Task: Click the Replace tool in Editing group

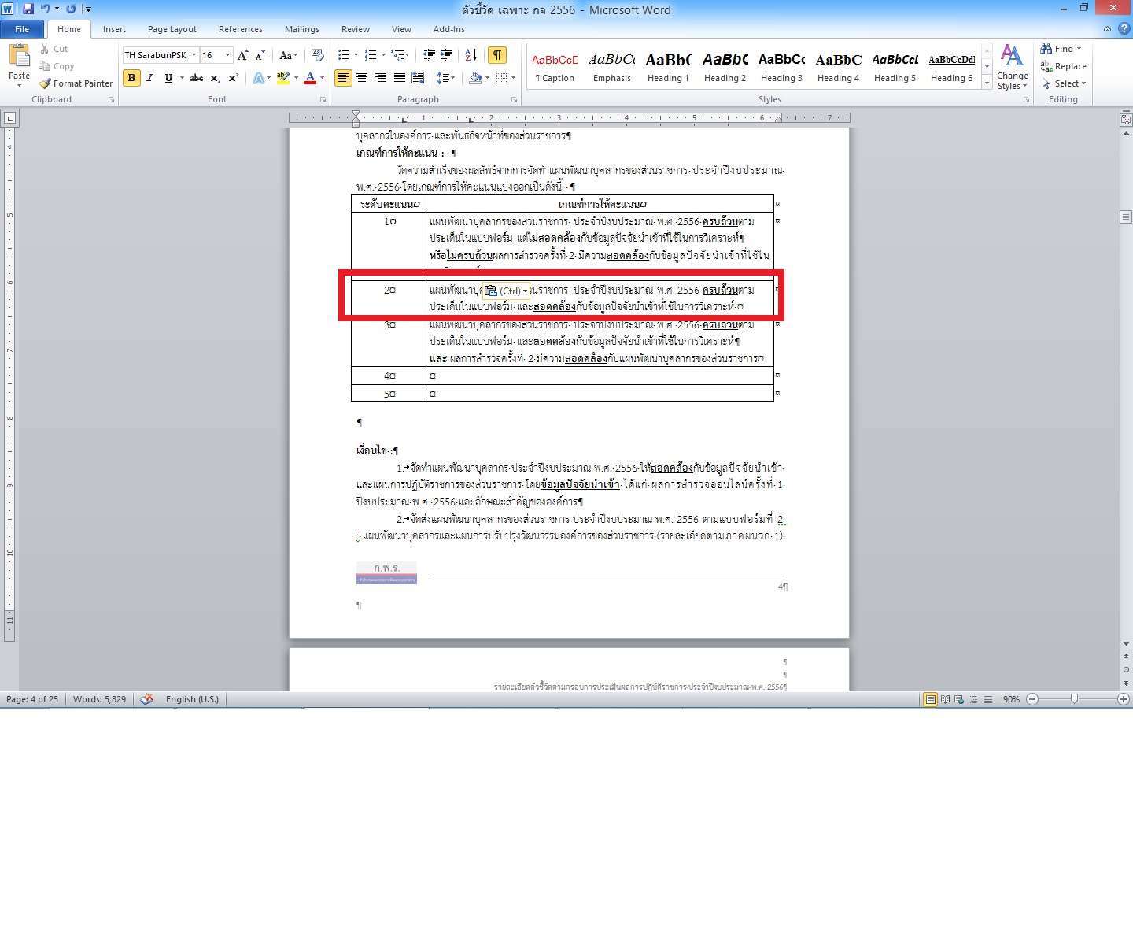Action: [1063, 66]
